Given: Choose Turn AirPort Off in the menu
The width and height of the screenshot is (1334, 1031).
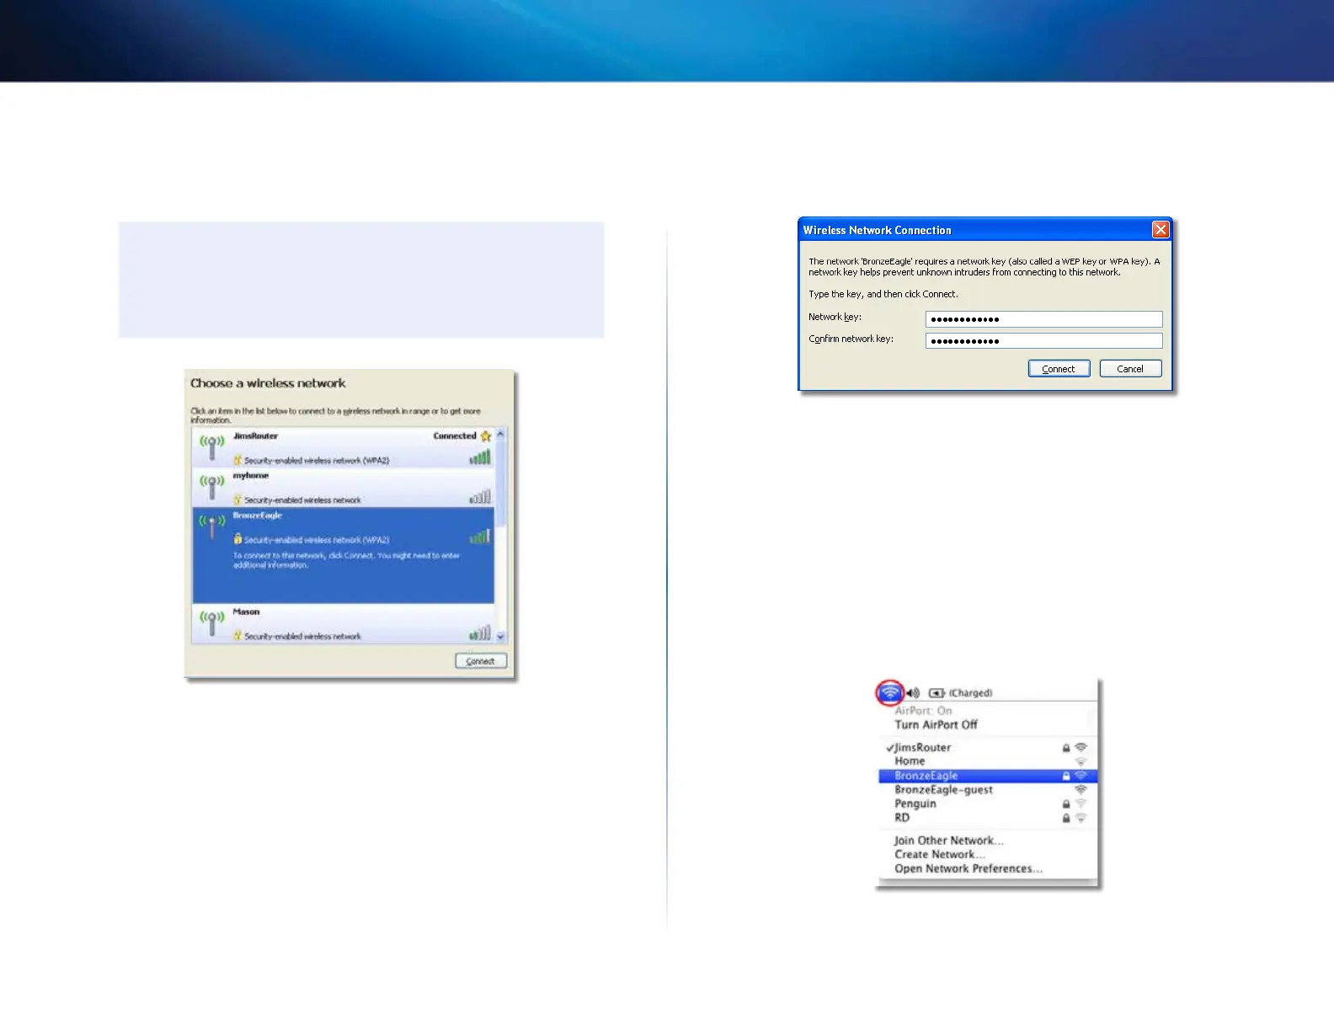Looking at the screenshot, I should point(936,724).
